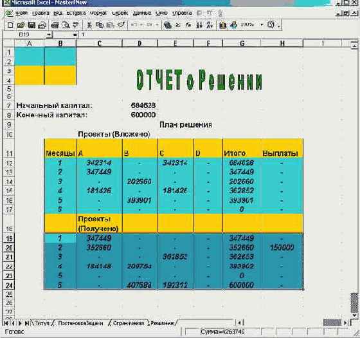The height and width of the screenshot is (338, 360).
Task: Open the Справка menu
Action: 182,13
